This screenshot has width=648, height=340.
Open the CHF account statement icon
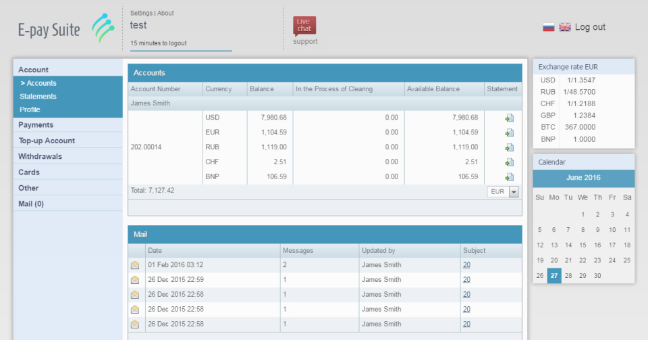click(x=509, y=162)
